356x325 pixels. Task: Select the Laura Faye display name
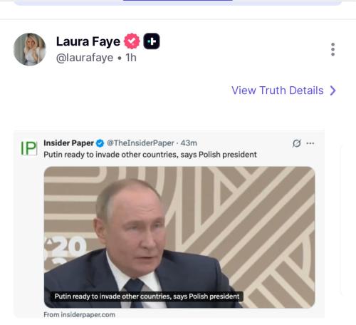[88, 41]
